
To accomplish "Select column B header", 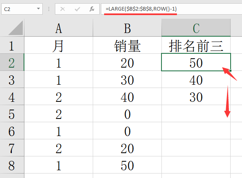I will pyautogui.click(x=127, y=28).
